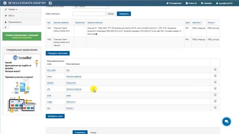The height and width of the screenshot is (134, 239).
Task: Select code cell 1392 in preview table
Action: click(49, 39)
